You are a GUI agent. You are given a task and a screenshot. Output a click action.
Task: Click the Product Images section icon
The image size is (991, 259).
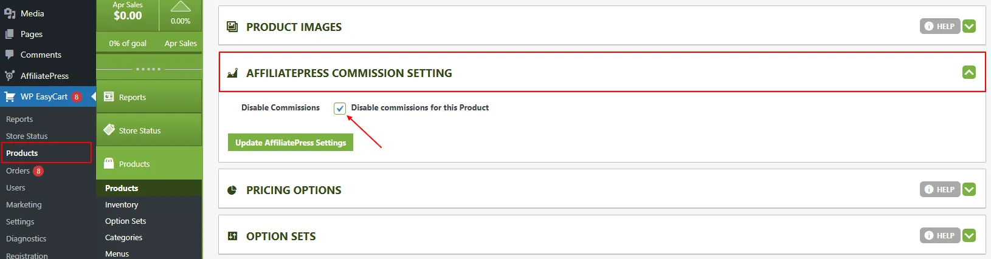pos(232,27)
